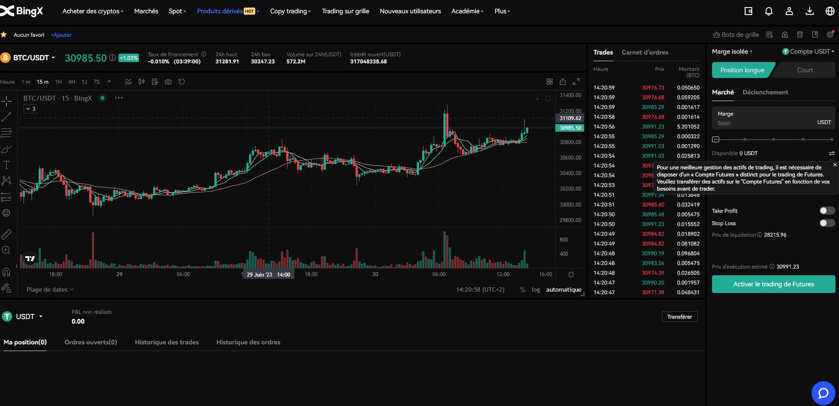Viewport: 839px width, 406px height.
Task: Open the Fibonacci retracement tools
Action: (6, 133)
